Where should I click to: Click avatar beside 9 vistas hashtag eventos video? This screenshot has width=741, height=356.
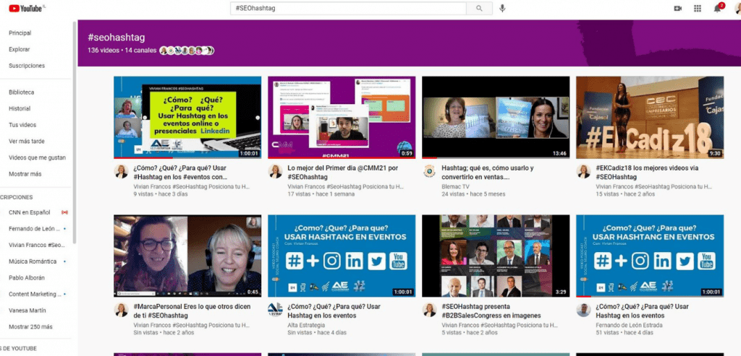[x=122, y=171]
